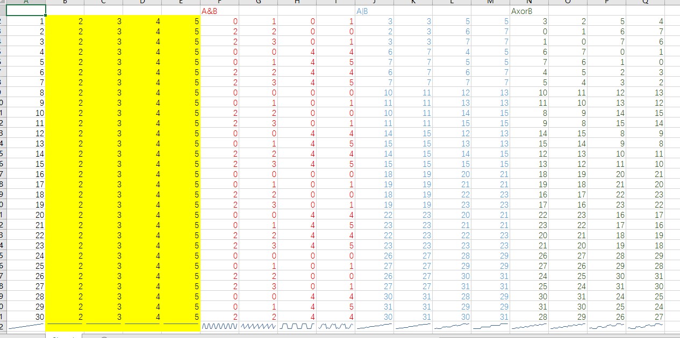
Task: Click the first data row's value 4 in column Q
Action: (645, 21)
